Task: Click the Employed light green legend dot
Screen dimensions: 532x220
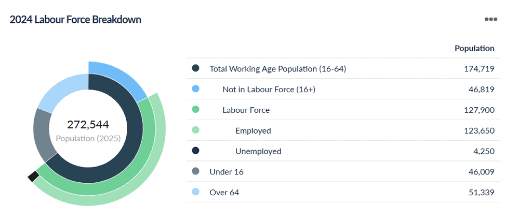Action: click(x=195, y=130)
